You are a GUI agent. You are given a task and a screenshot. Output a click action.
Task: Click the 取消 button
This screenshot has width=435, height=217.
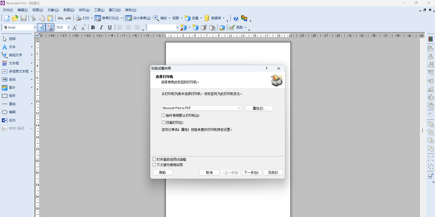tap(209, 172)
